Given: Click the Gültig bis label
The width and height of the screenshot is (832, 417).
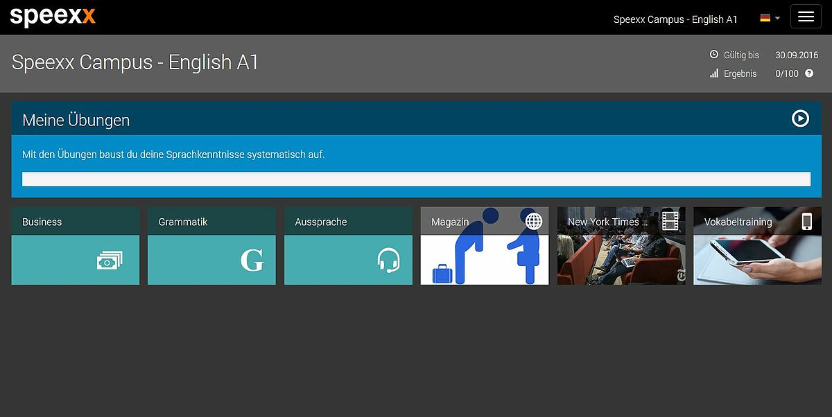Looking at the screenshot, I should (741, 55).
